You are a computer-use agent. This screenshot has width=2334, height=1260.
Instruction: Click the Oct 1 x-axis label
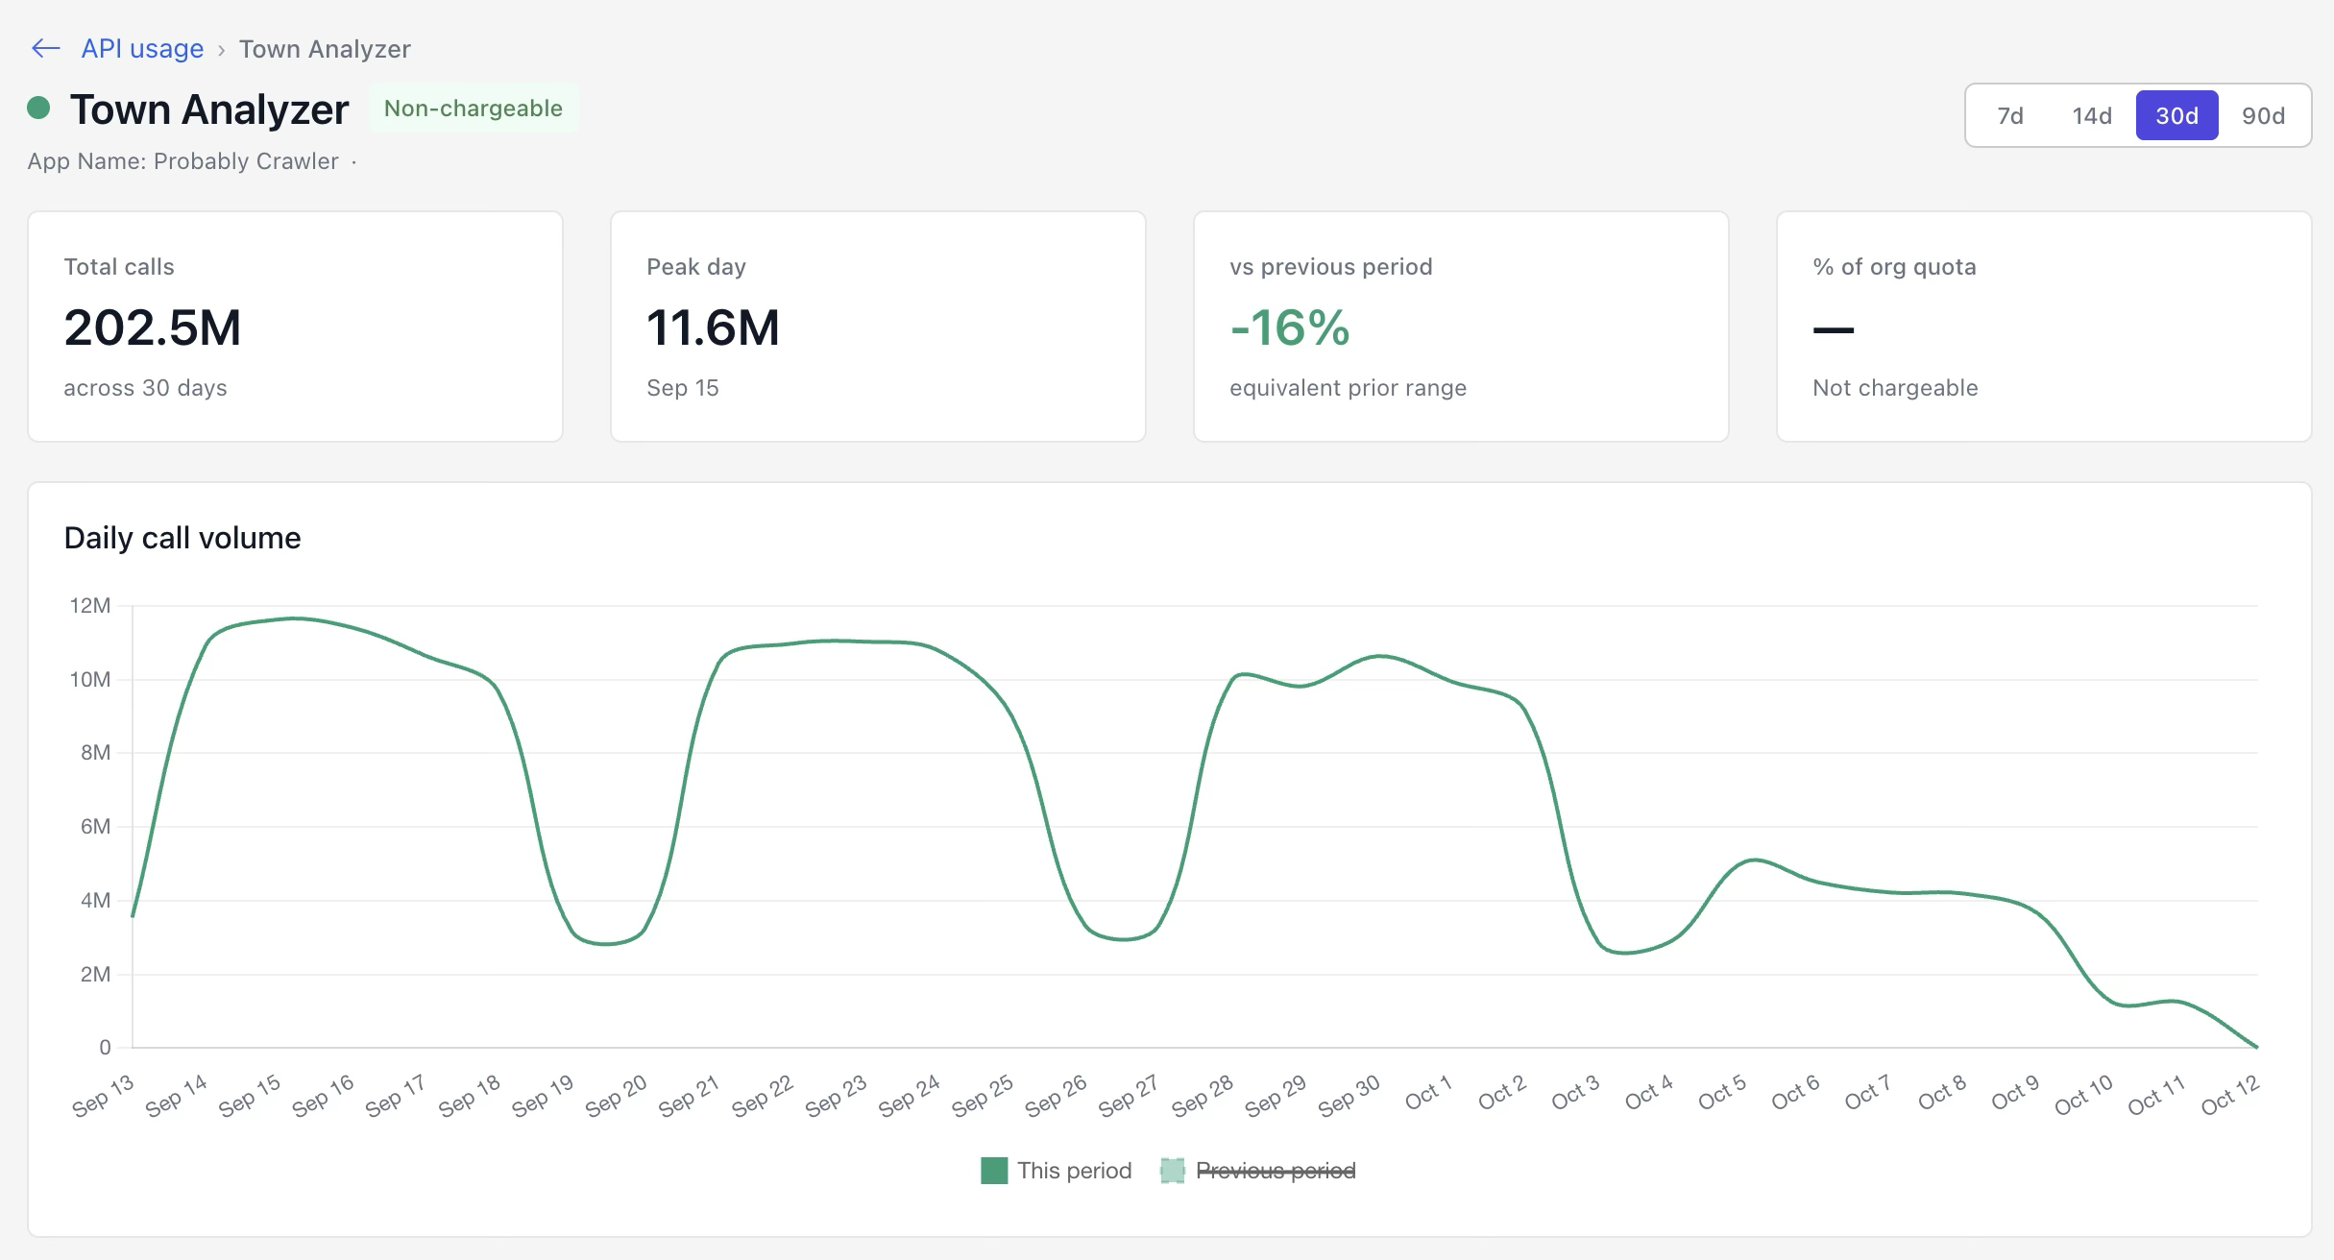[1428, 1094]
